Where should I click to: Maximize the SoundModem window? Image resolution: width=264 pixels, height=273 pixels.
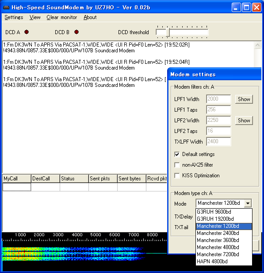(x=246, y=8)
